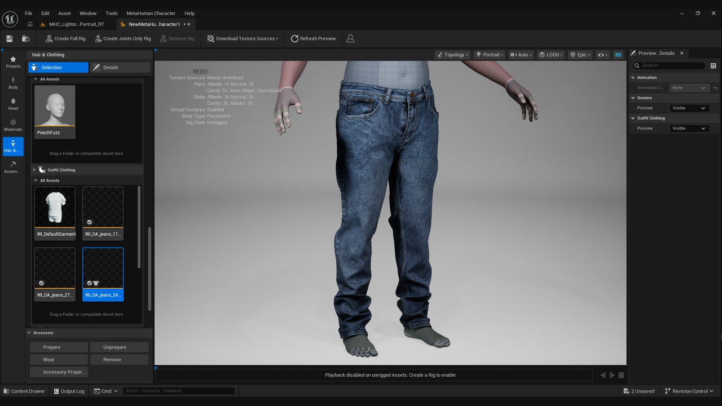Click the Unprepare button
This screenshot has height=406, width=722.
pyautogui.click(x=119, y=347)
